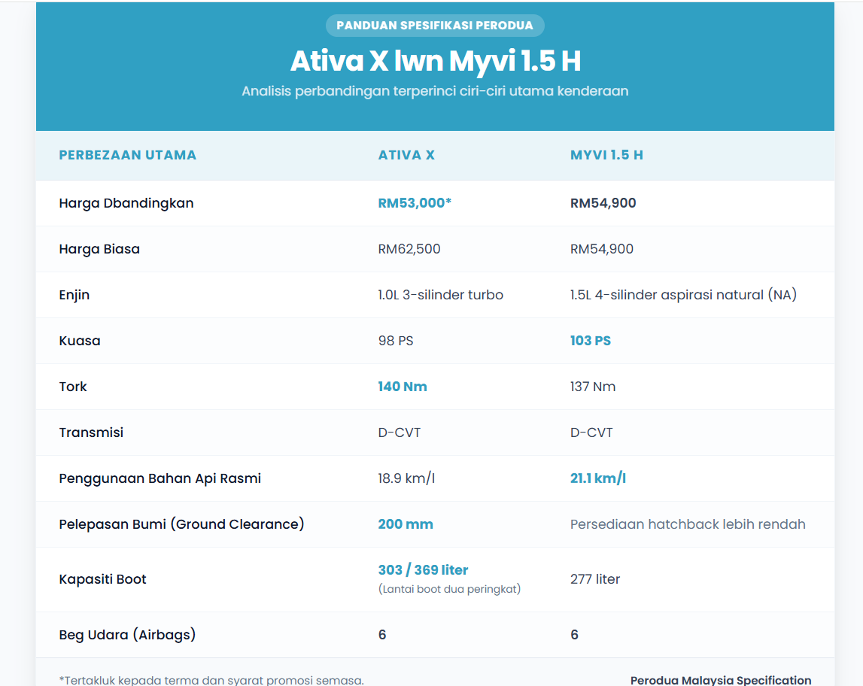Click Myvi price in Harga Biasa row
Viewport: 863px width, 686px height.
click(602, 249)
